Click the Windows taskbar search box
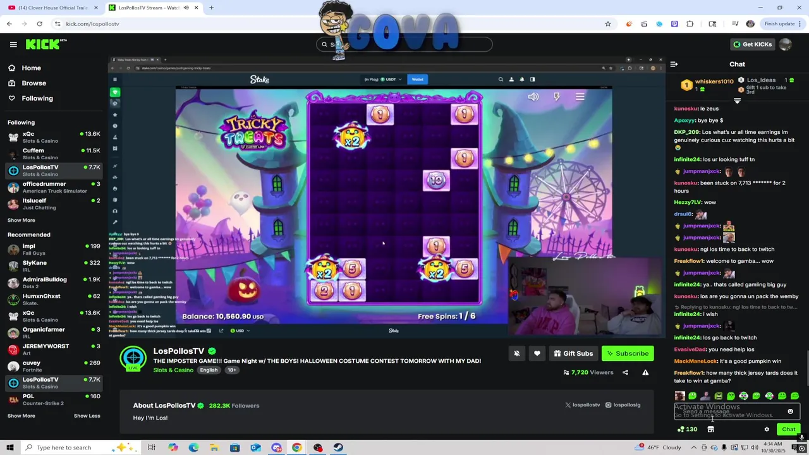The width and height of the screenshot is (809, 455). coord(79,447)
